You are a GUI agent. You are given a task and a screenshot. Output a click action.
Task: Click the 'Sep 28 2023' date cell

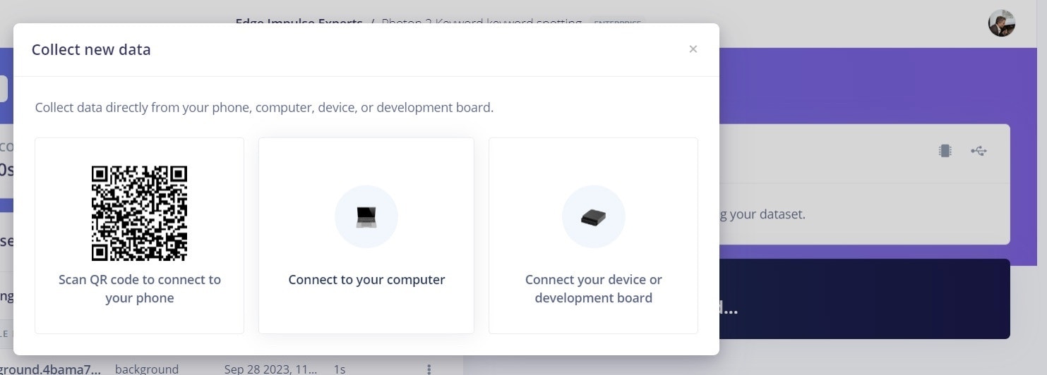click(270, 369)
